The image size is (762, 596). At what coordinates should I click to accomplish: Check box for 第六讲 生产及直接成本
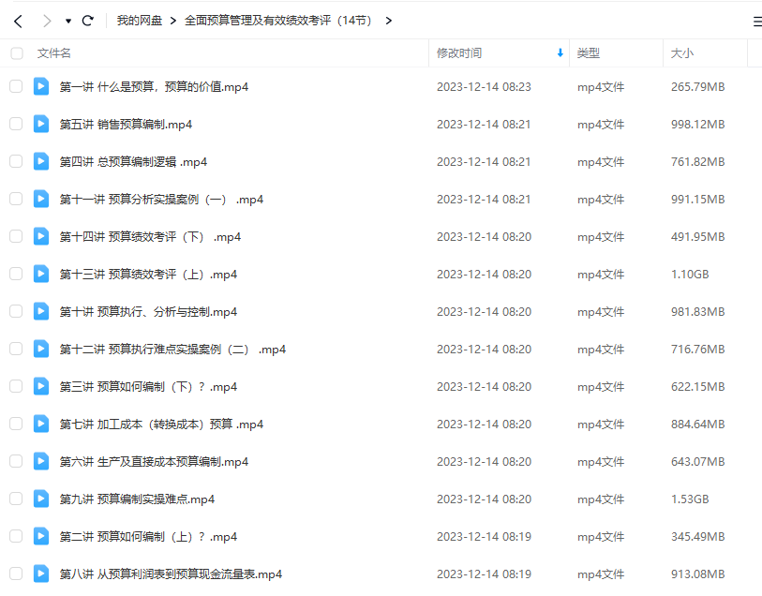coord(16,461)
